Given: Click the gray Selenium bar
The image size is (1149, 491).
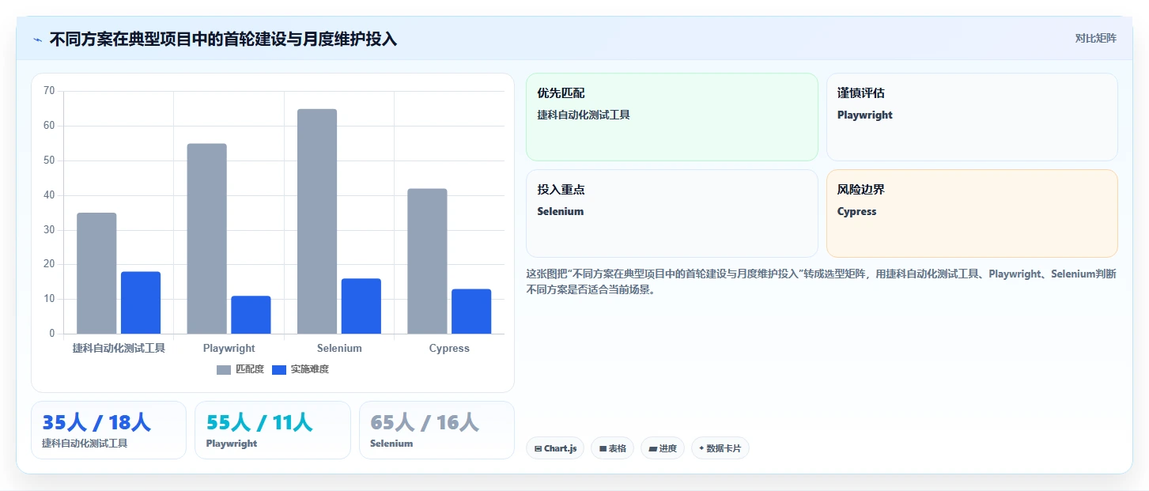Looking at the screenshot, I should pyautogui.click(x=317, y=221).
